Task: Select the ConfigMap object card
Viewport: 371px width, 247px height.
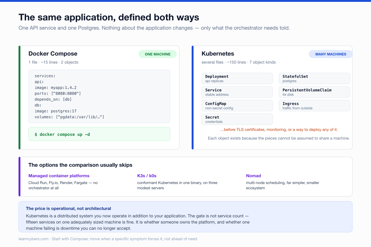Action: 237,106
